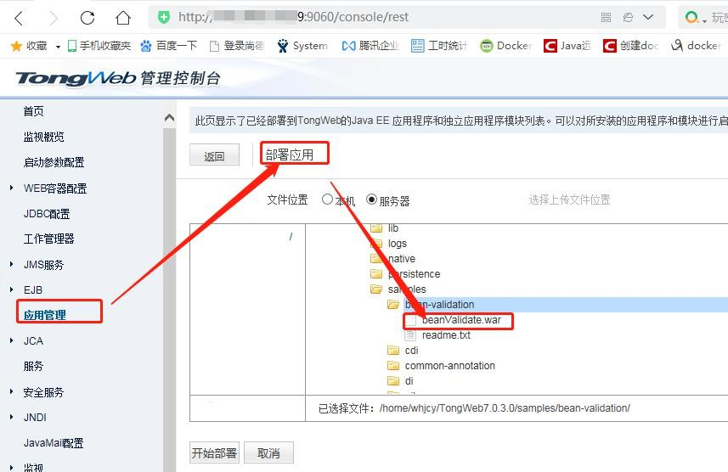Click the green security shield icon

[163, 17]
